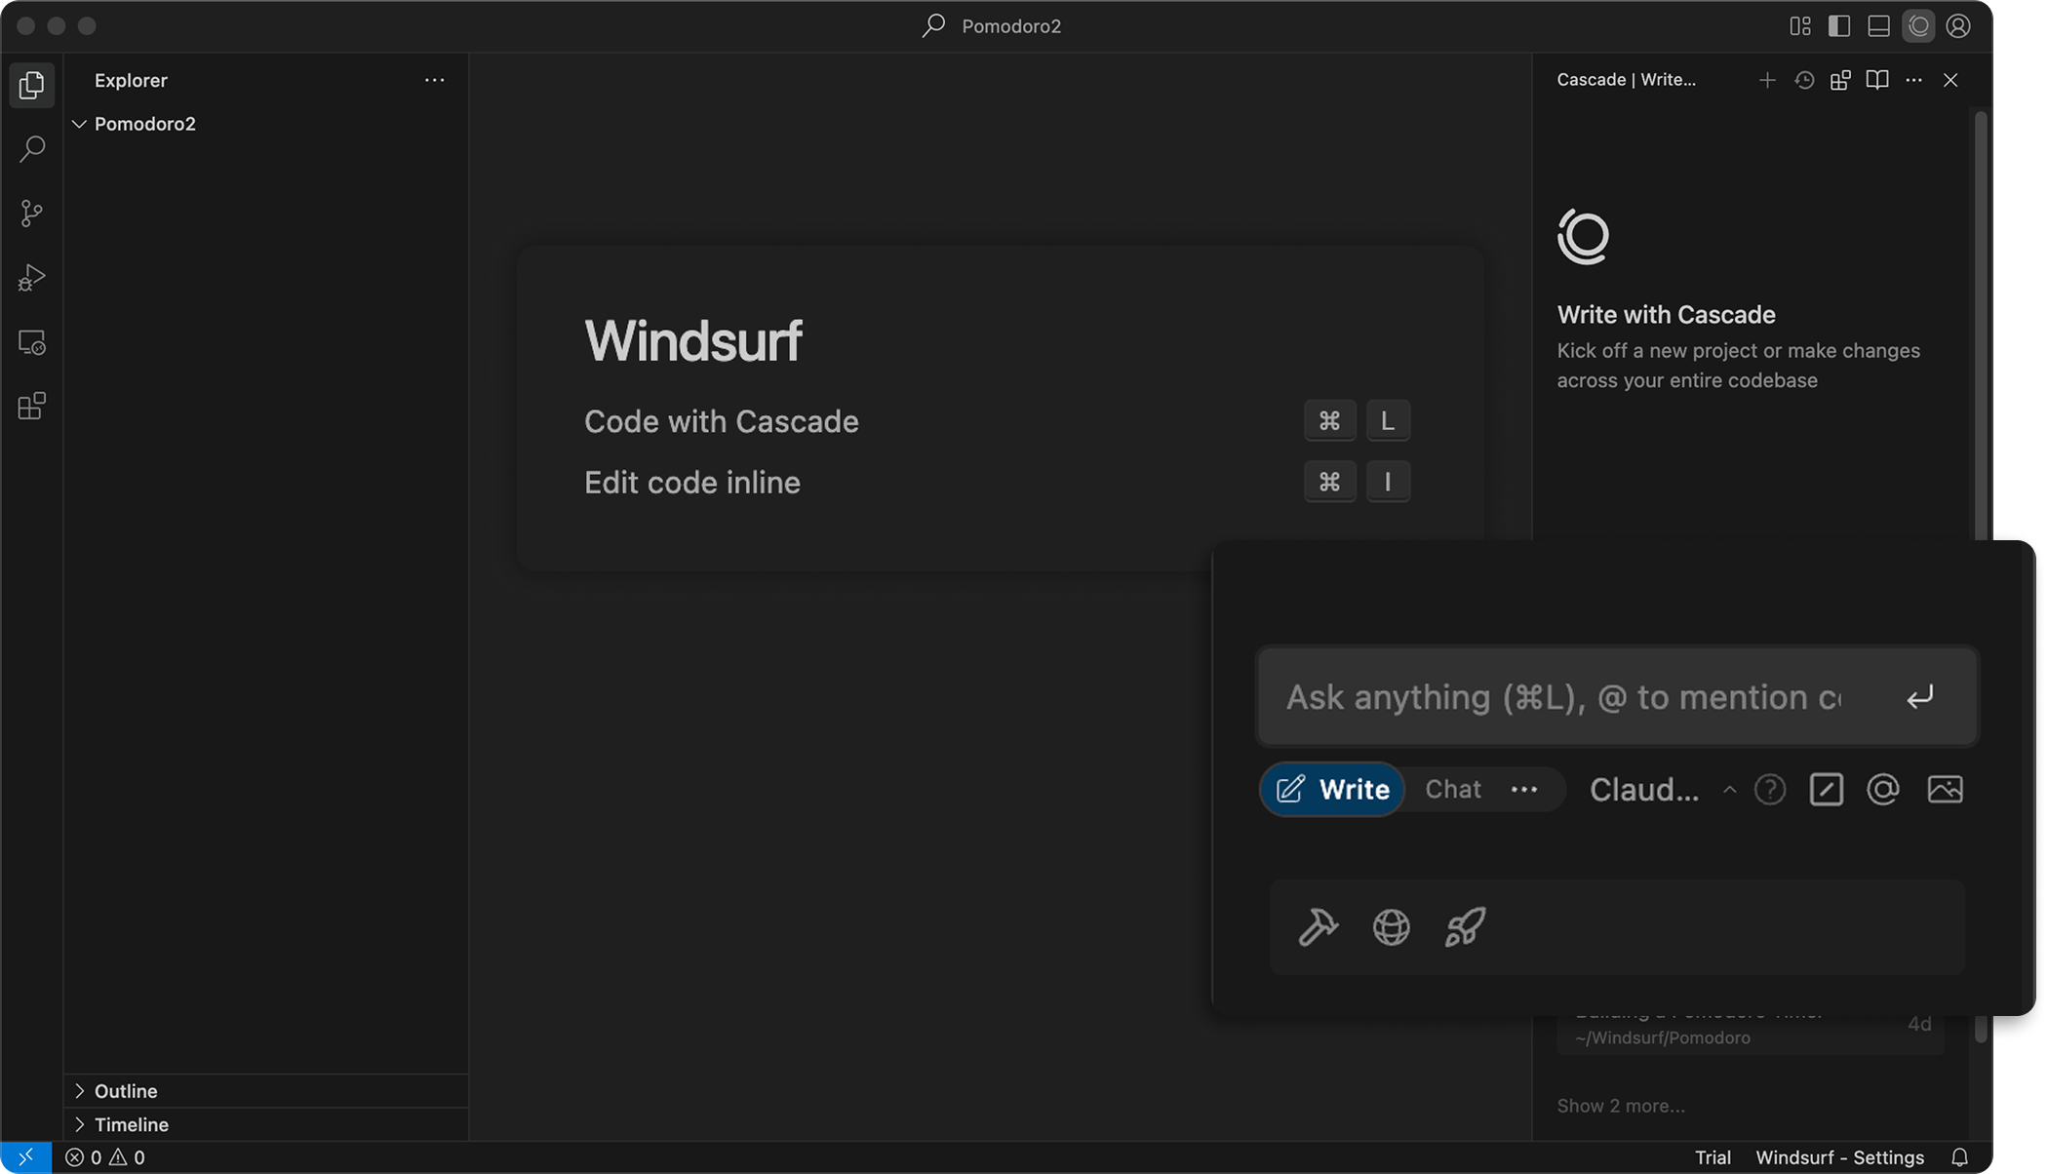
Task: Click the help question mark icon
Action: coord(1770,789)
